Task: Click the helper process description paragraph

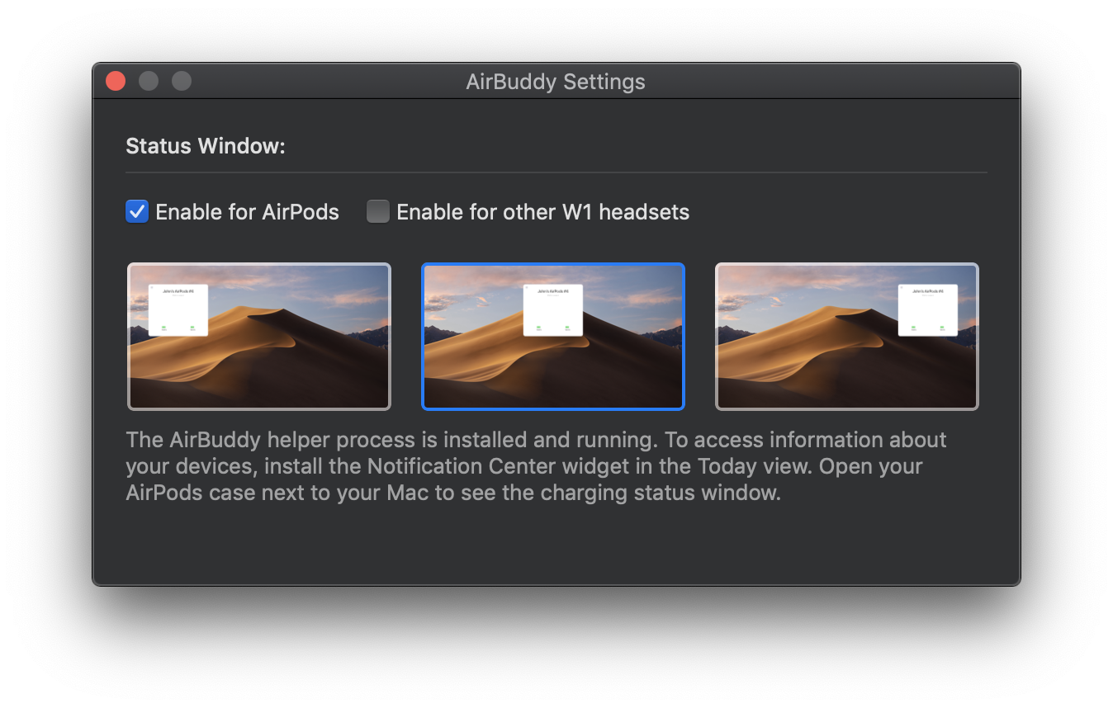Action: point(537,466)
